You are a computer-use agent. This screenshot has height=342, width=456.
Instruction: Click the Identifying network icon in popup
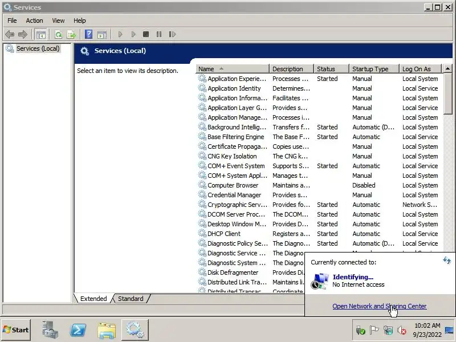tap(320, 281)
